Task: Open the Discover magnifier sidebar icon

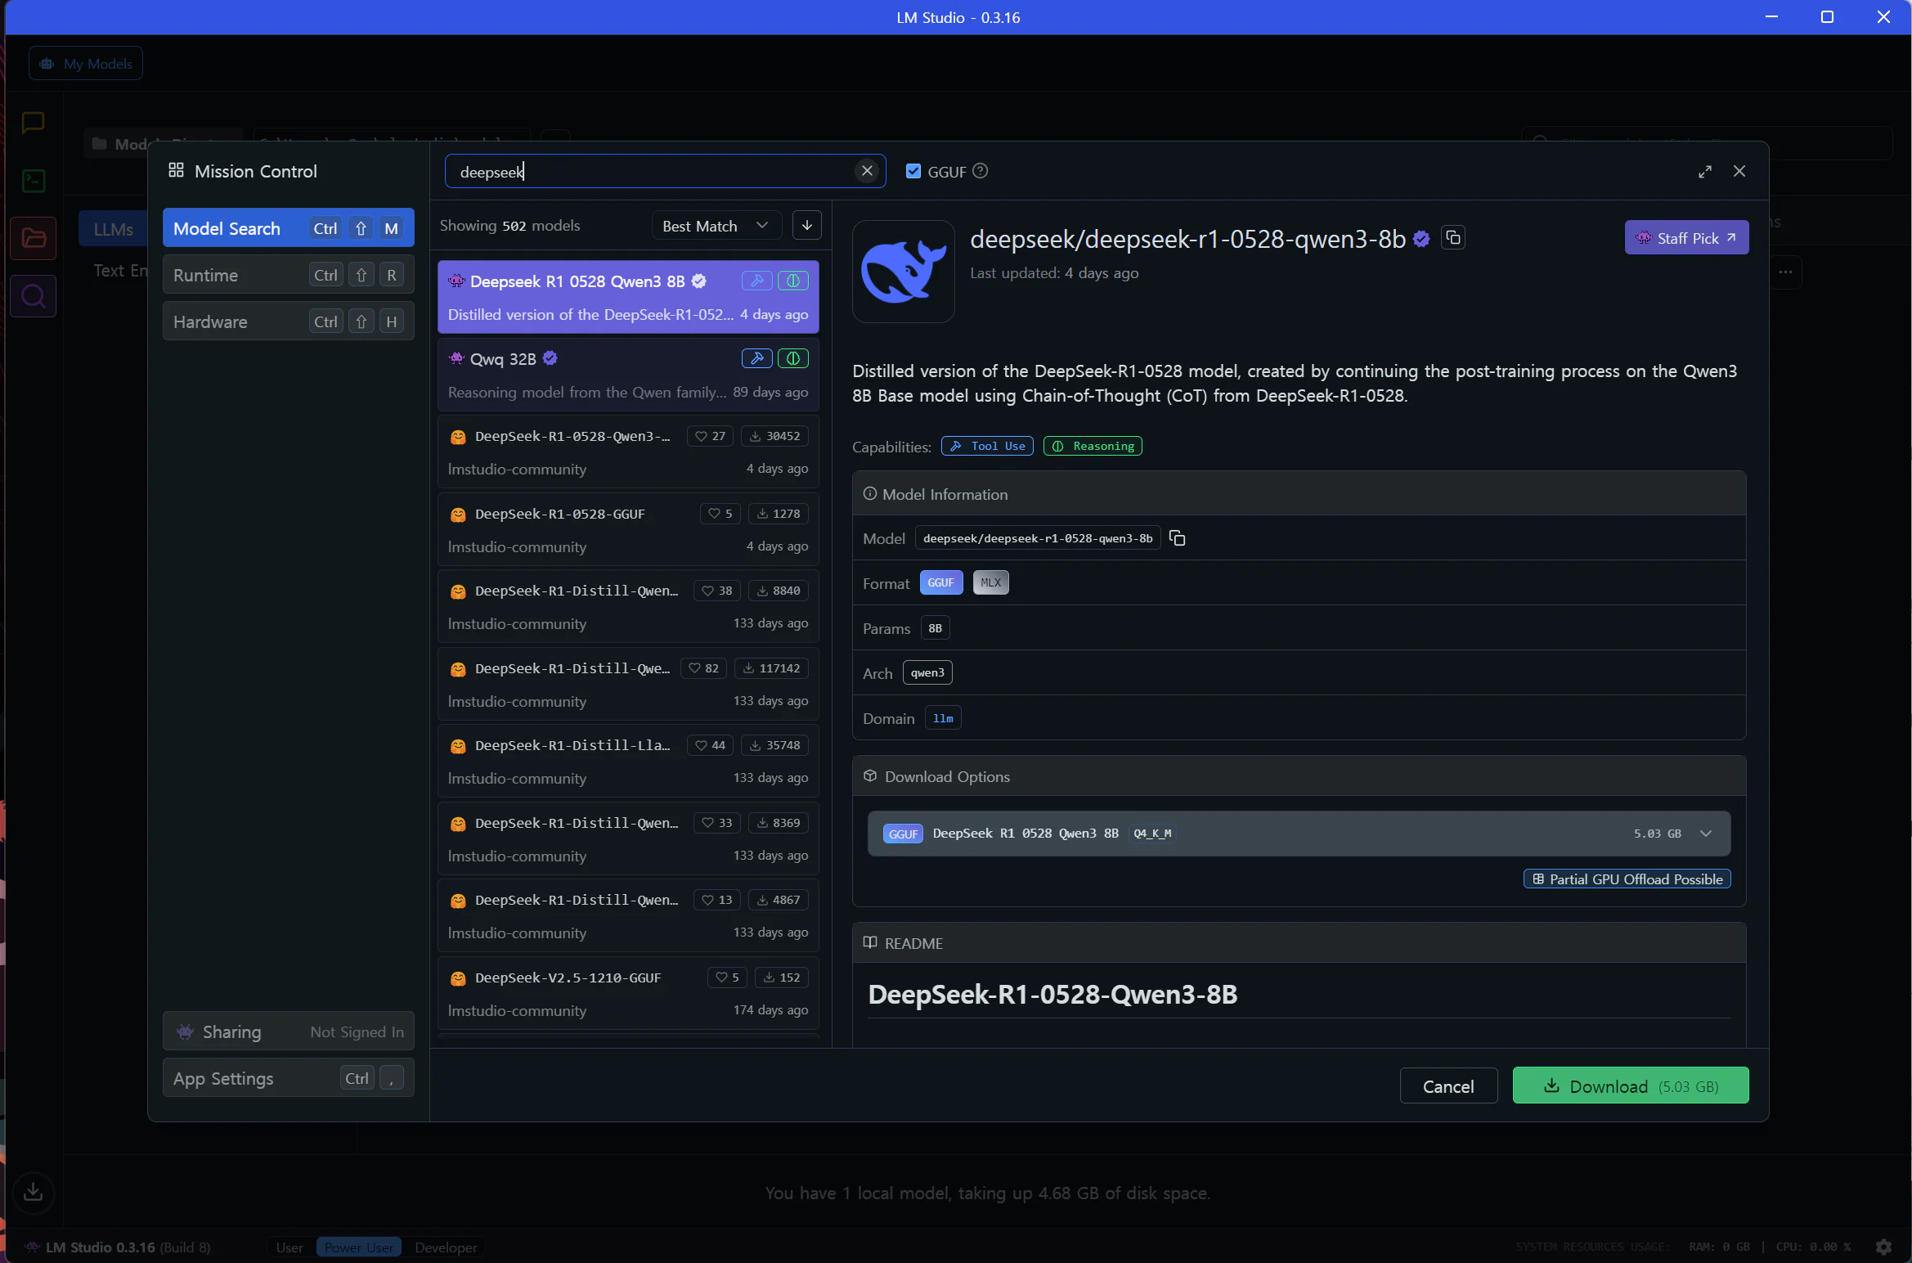Action: click(33, 296)
